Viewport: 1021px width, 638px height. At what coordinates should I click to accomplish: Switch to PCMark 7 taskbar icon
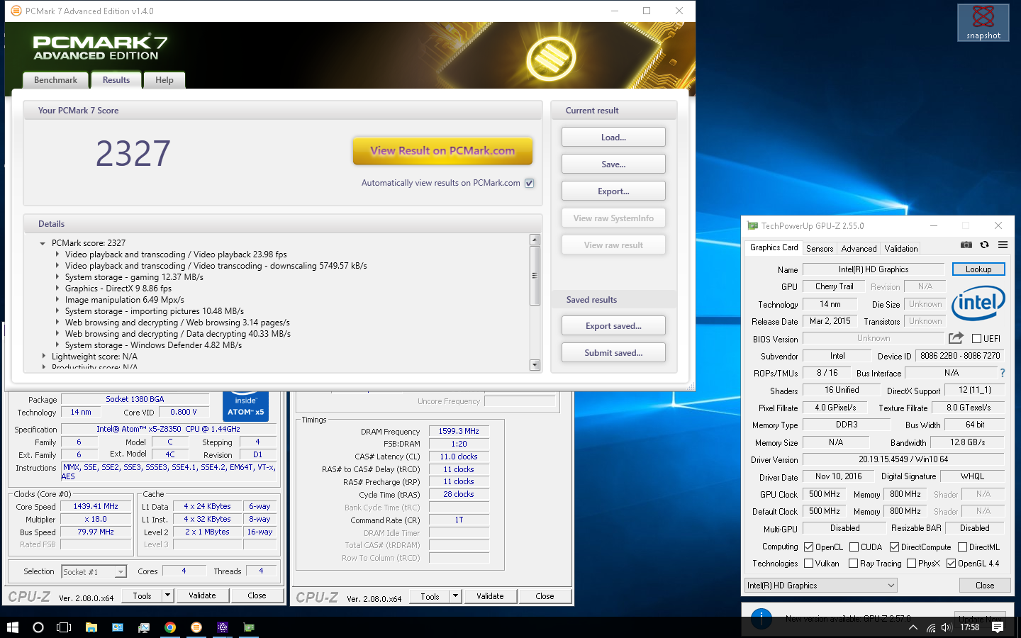pyautogui.click(x=196, y=627)
